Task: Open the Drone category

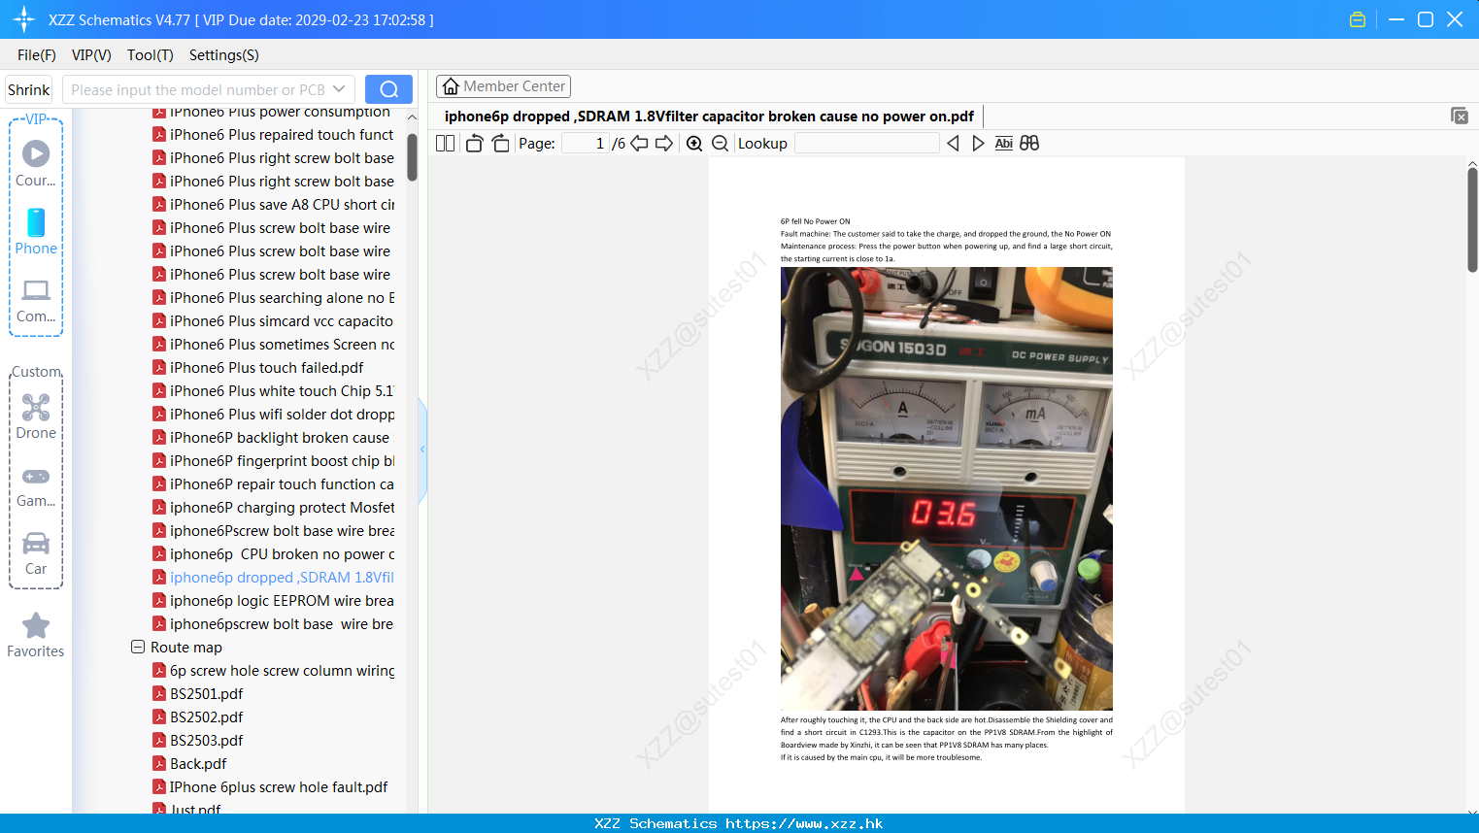Action: 36,416
